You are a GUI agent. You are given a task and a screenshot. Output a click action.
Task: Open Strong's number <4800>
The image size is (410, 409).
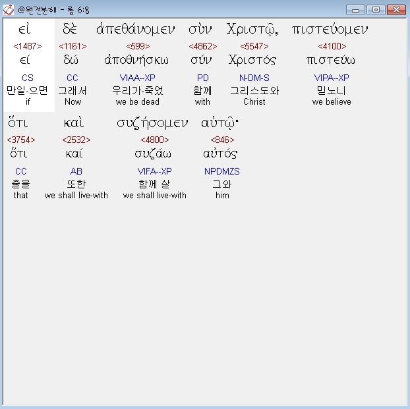click(x=155, y=140)
